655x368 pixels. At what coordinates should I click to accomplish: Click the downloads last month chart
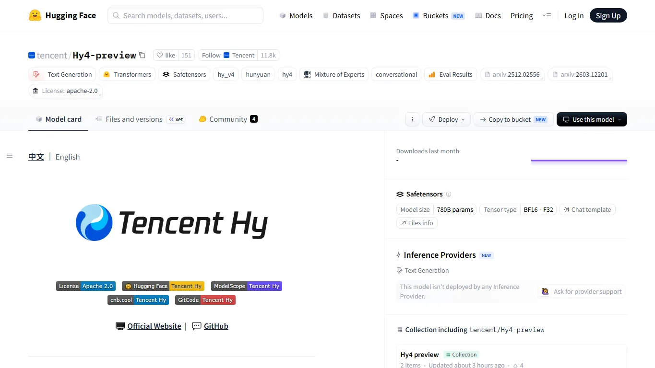[x=579, y=161]
